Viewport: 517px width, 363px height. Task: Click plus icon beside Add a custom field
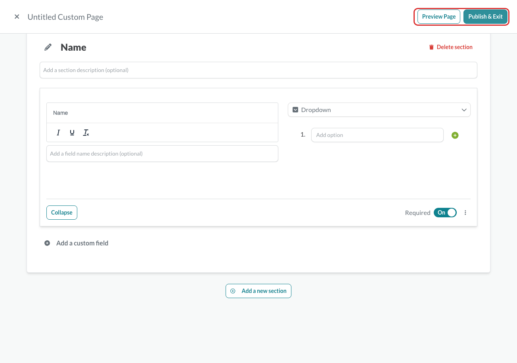47,243
